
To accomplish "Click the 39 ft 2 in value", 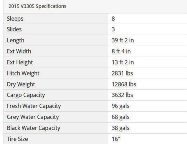I will coord(123,40).
